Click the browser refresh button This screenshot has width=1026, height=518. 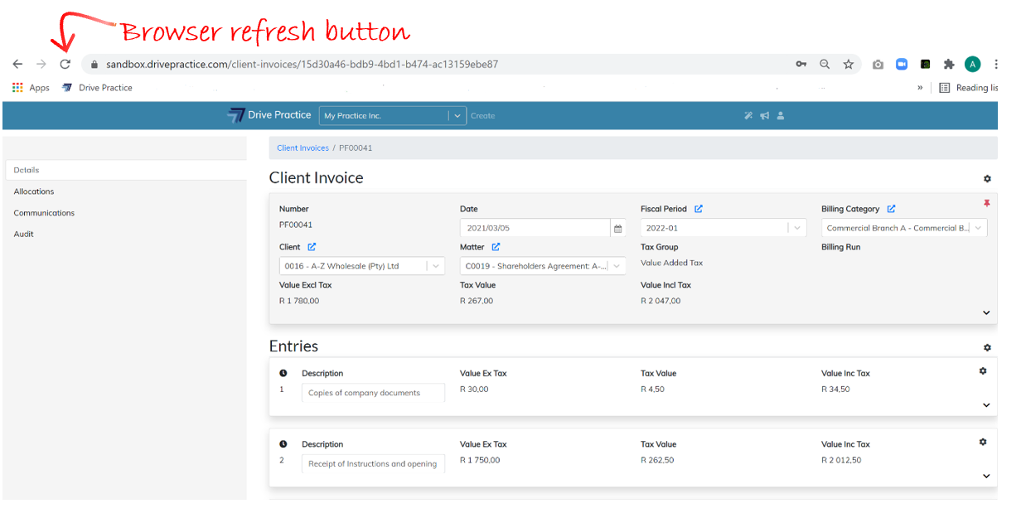point(65,64)
